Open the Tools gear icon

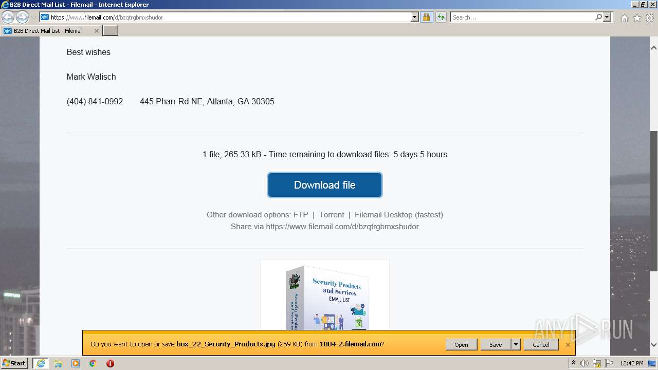click(650, 18)
